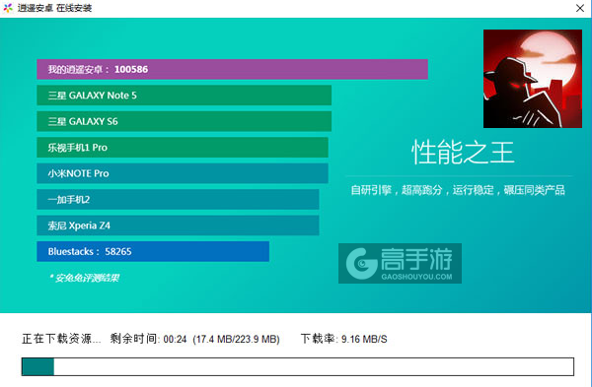
Task: Click the 剩余时间 00:24 indicator
Action: pos(148,339)
